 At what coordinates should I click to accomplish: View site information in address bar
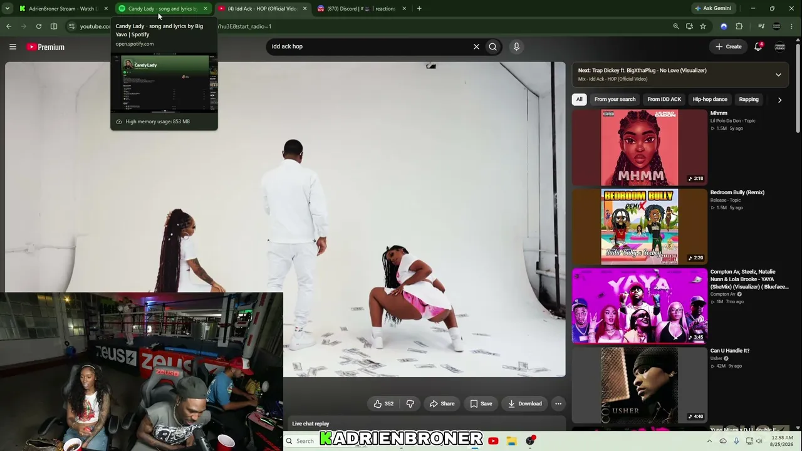(71, 26)
